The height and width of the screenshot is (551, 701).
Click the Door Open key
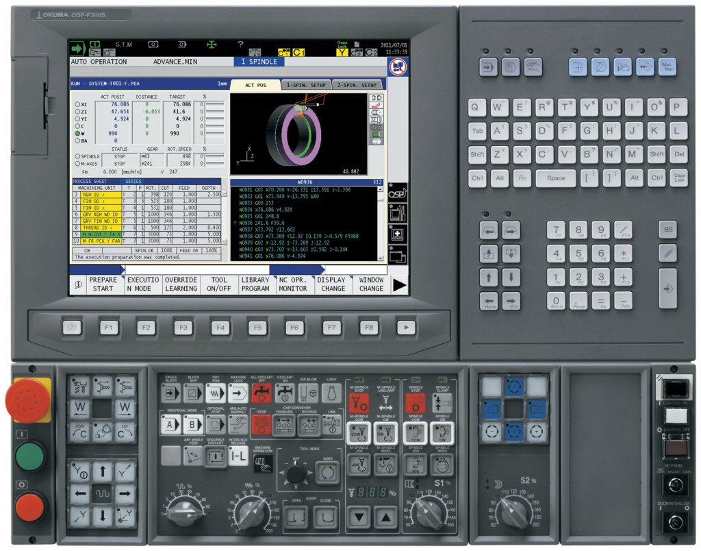[296, 517]
